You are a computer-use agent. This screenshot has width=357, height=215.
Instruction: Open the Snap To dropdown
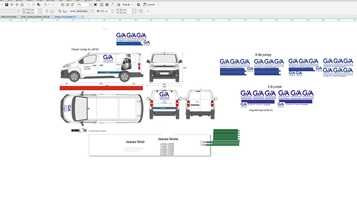127,4
